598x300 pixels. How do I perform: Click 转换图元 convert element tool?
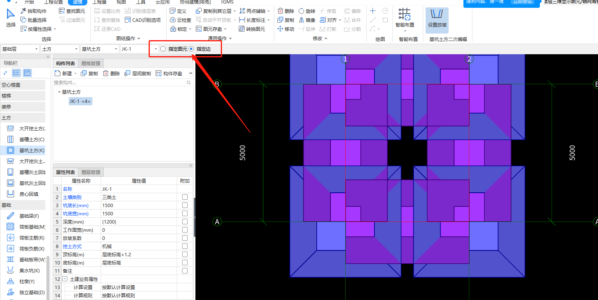(x=252, y=29)
